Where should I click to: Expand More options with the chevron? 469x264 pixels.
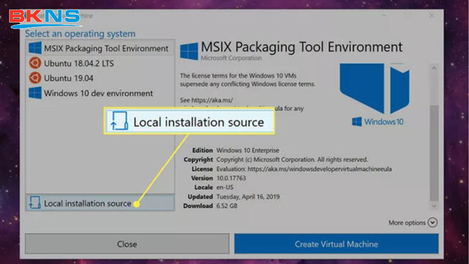(x=432, y=223)
